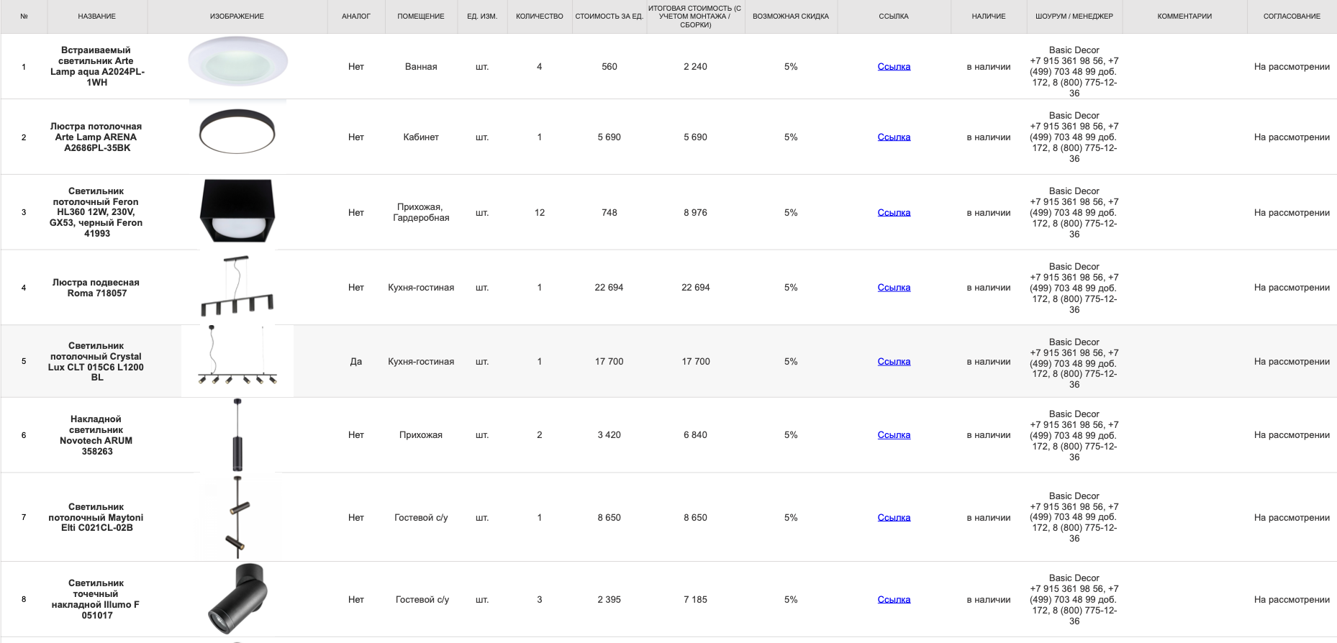Image resolution: width=1337 pixels, height=643 pixels.
Task: Click the Novotech ARUM cylinder lamp image
Action: click(237, 434)
